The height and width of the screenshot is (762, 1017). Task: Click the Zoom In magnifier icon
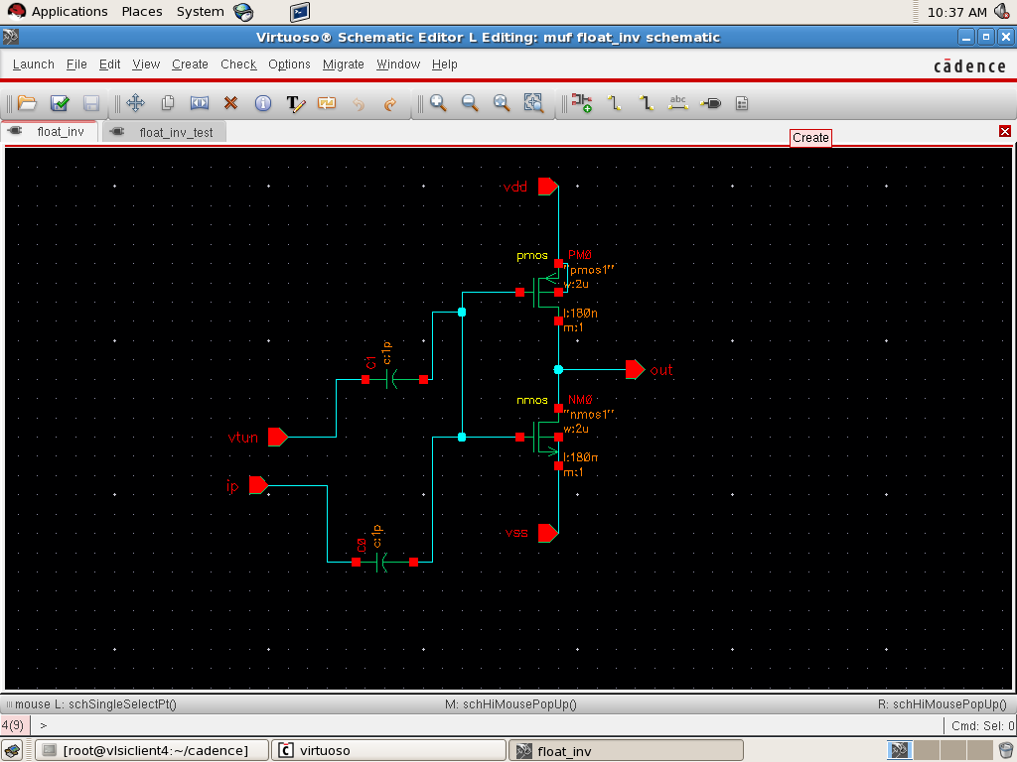[438, 103]
